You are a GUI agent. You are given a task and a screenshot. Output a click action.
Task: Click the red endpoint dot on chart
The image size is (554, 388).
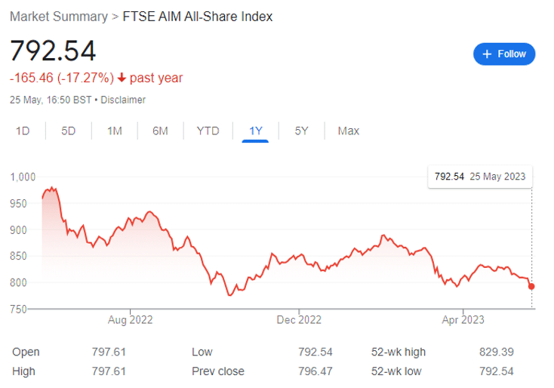(x=531, y=286)
